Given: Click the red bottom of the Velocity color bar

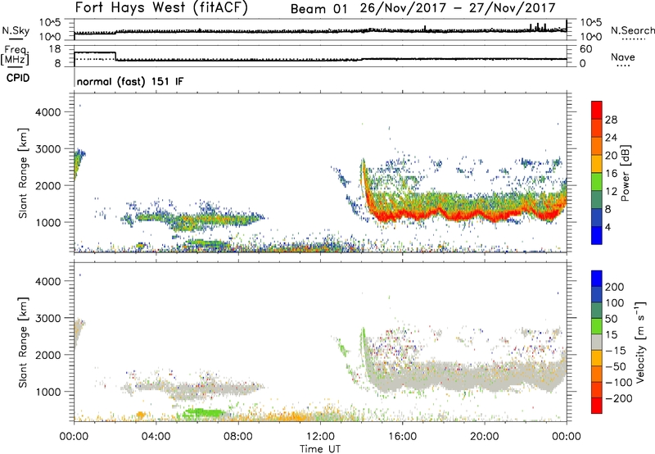Looking at the screenshot, I should [x=597, y=406].
